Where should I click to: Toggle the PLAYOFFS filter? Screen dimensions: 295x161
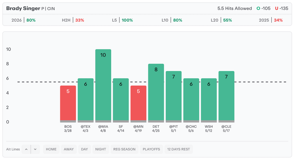click(151, 149)
